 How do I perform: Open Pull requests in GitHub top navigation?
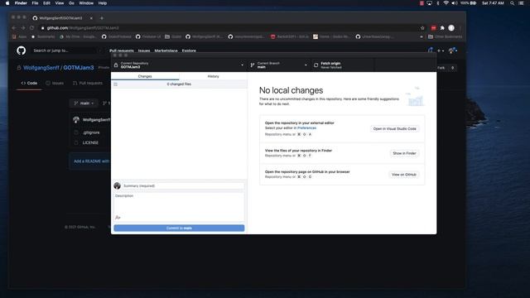(x=122, y=50)
